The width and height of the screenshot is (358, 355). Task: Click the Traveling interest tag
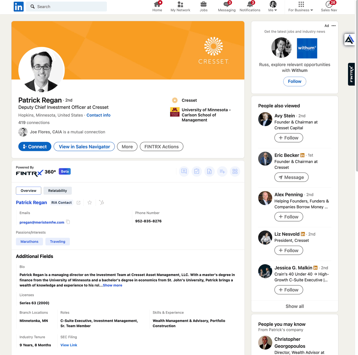click(58, 242)
